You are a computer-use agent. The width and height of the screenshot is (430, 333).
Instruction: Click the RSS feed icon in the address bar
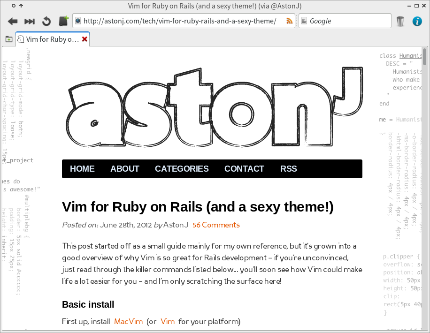289,21
